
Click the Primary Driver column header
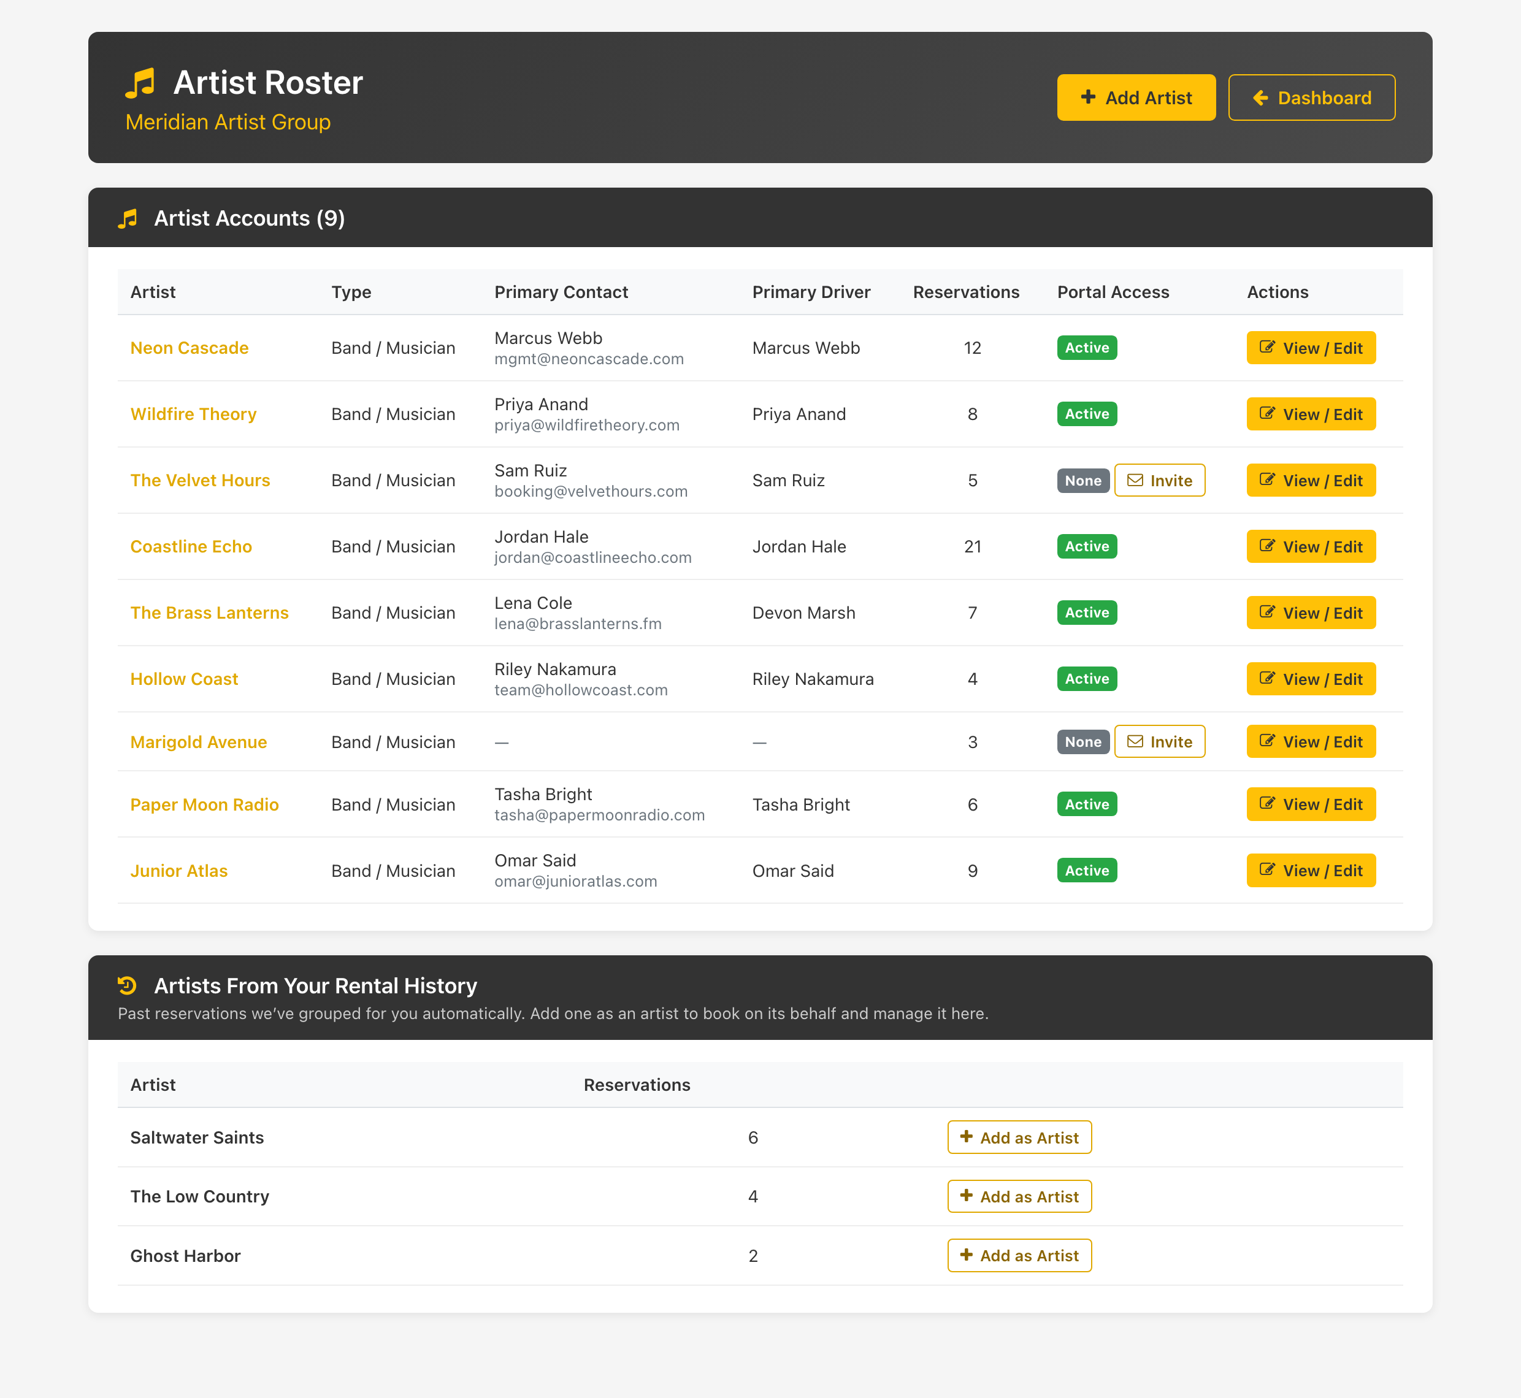(x=811, y=292)
